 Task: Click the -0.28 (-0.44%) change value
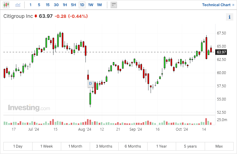pos(71,16)
